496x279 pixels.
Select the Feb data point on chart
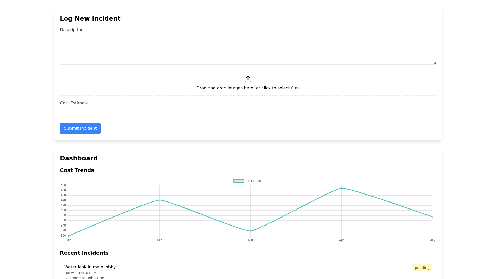160,200
